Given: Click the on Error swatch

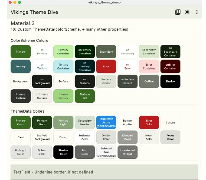Looking at the screenshot, I should [x=128, y=66].
